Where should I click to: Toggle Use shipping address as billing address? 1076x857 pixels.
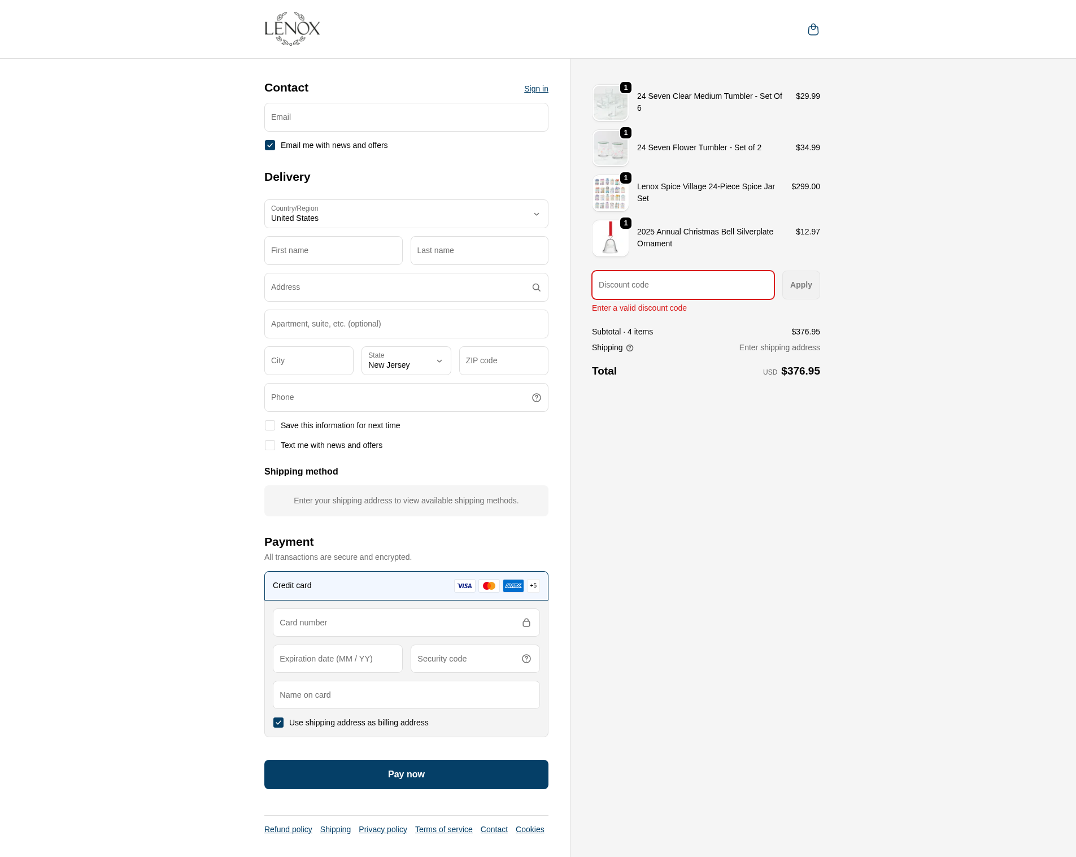click(x=278, y=723)
